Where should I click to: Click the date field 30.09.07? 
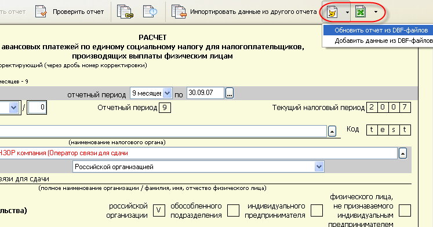pos(205,93)
